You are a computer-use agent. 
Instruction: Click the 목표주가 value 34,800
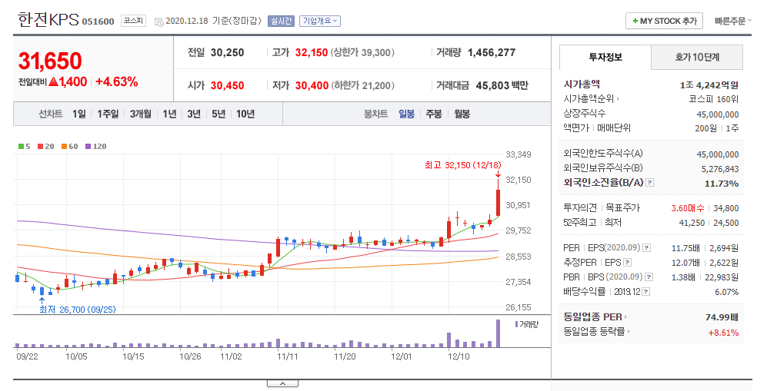point(726,208)
